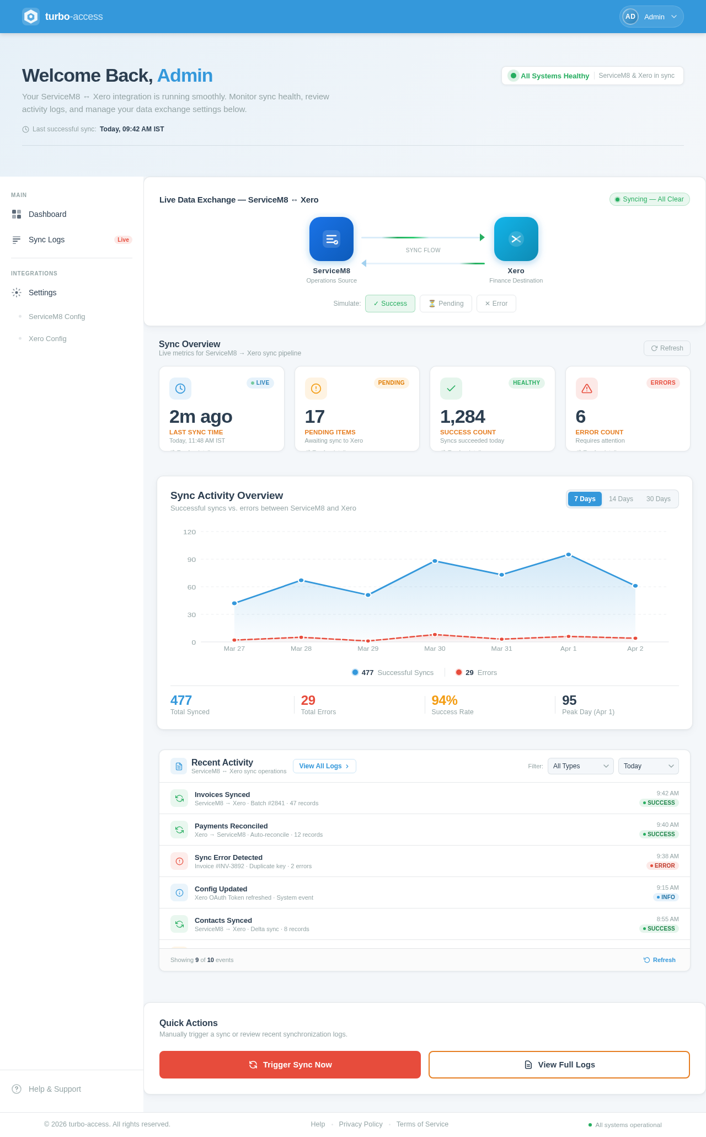Click Trigger Sync Now button
Screen dimensions: 706x1137
coord(290,1065)
